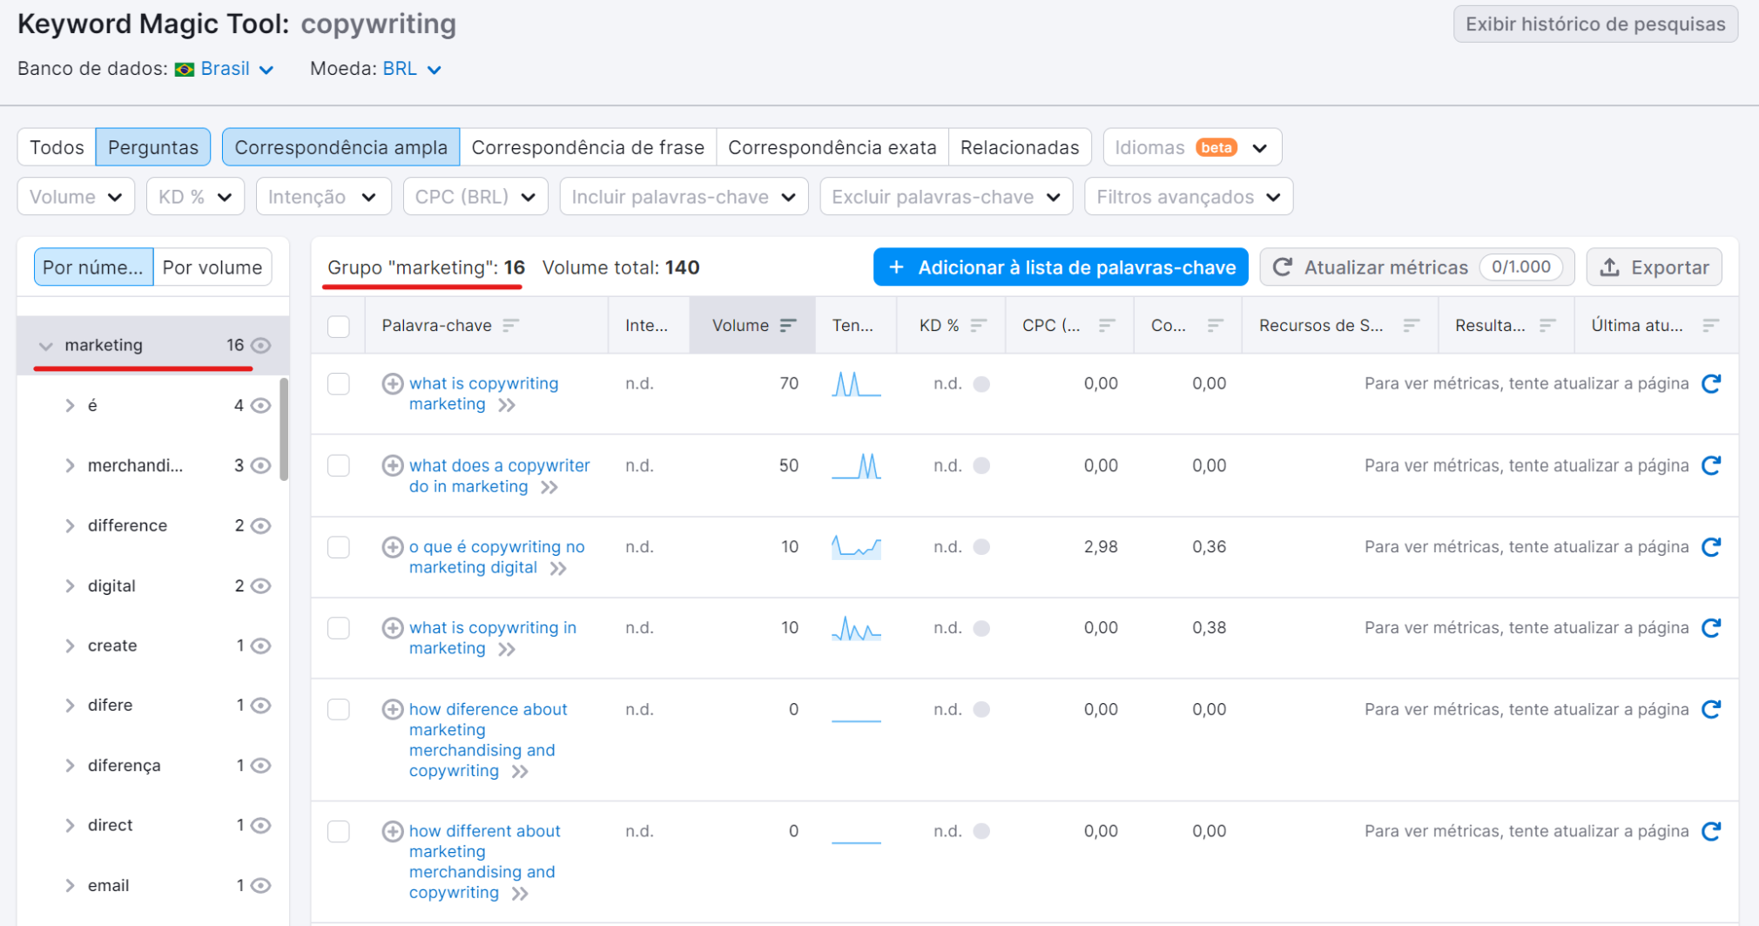Check the 'o que é copywriting no marketing digital' row
1759x926 pixels.
339,547
